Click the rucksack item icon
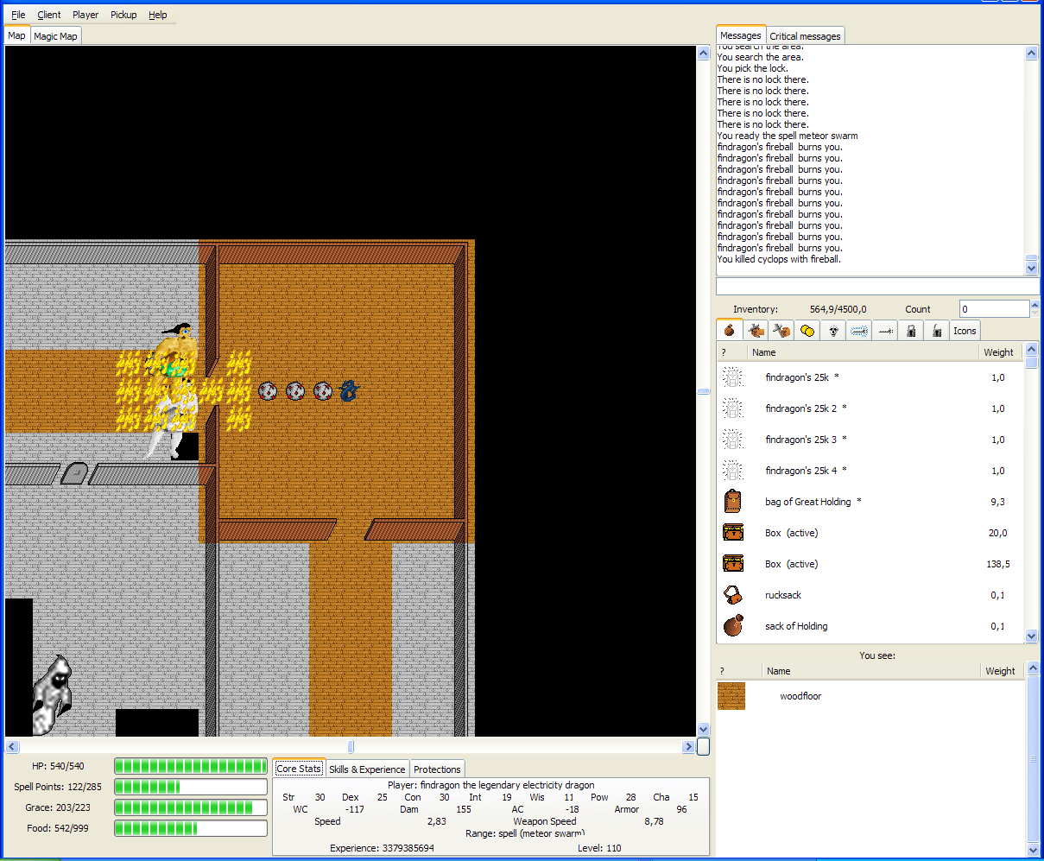1044x861 pixels. pyautogui.click(x=733, y=595)
